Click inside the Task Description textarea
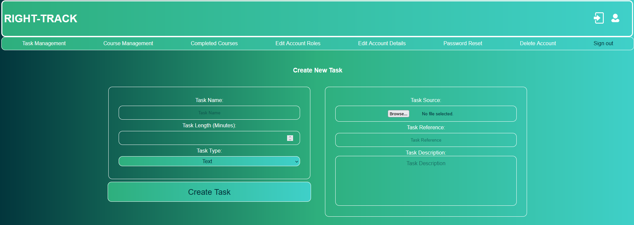The height and width of the screenshot is (225, 634). 426,181
